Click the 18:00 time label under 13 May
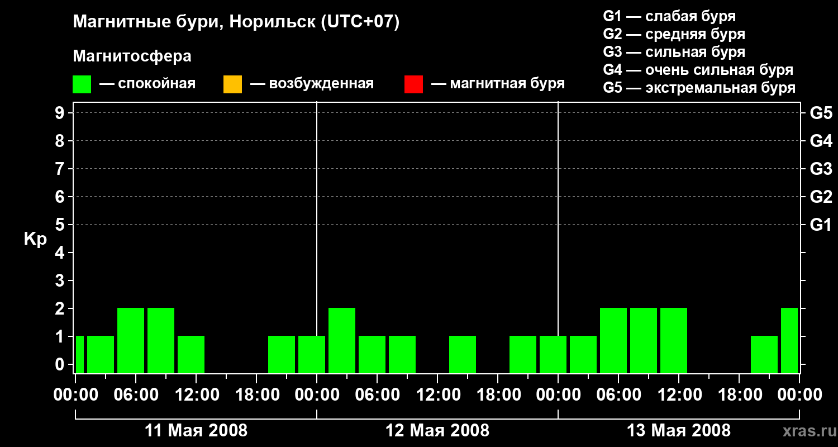 [x=739, y=395]
